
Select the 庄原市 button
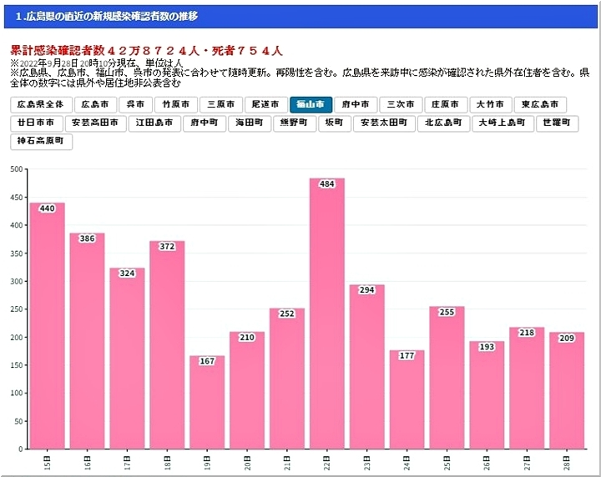[446, 105]
